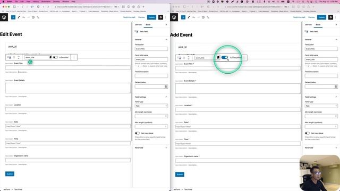Screen dimensions: 340x191
Task: Click Event Details textarea in Add Event form
Action: (x=238, y=89)
